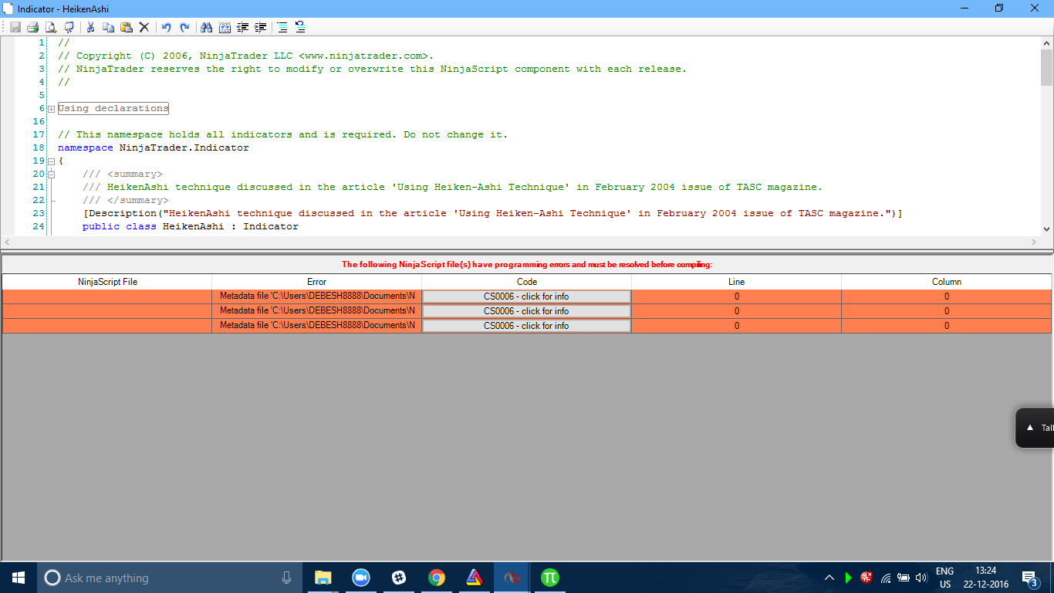The image size is (1054, 593).
Task: Open CS0006 info in the first error row
Action: 526,296
